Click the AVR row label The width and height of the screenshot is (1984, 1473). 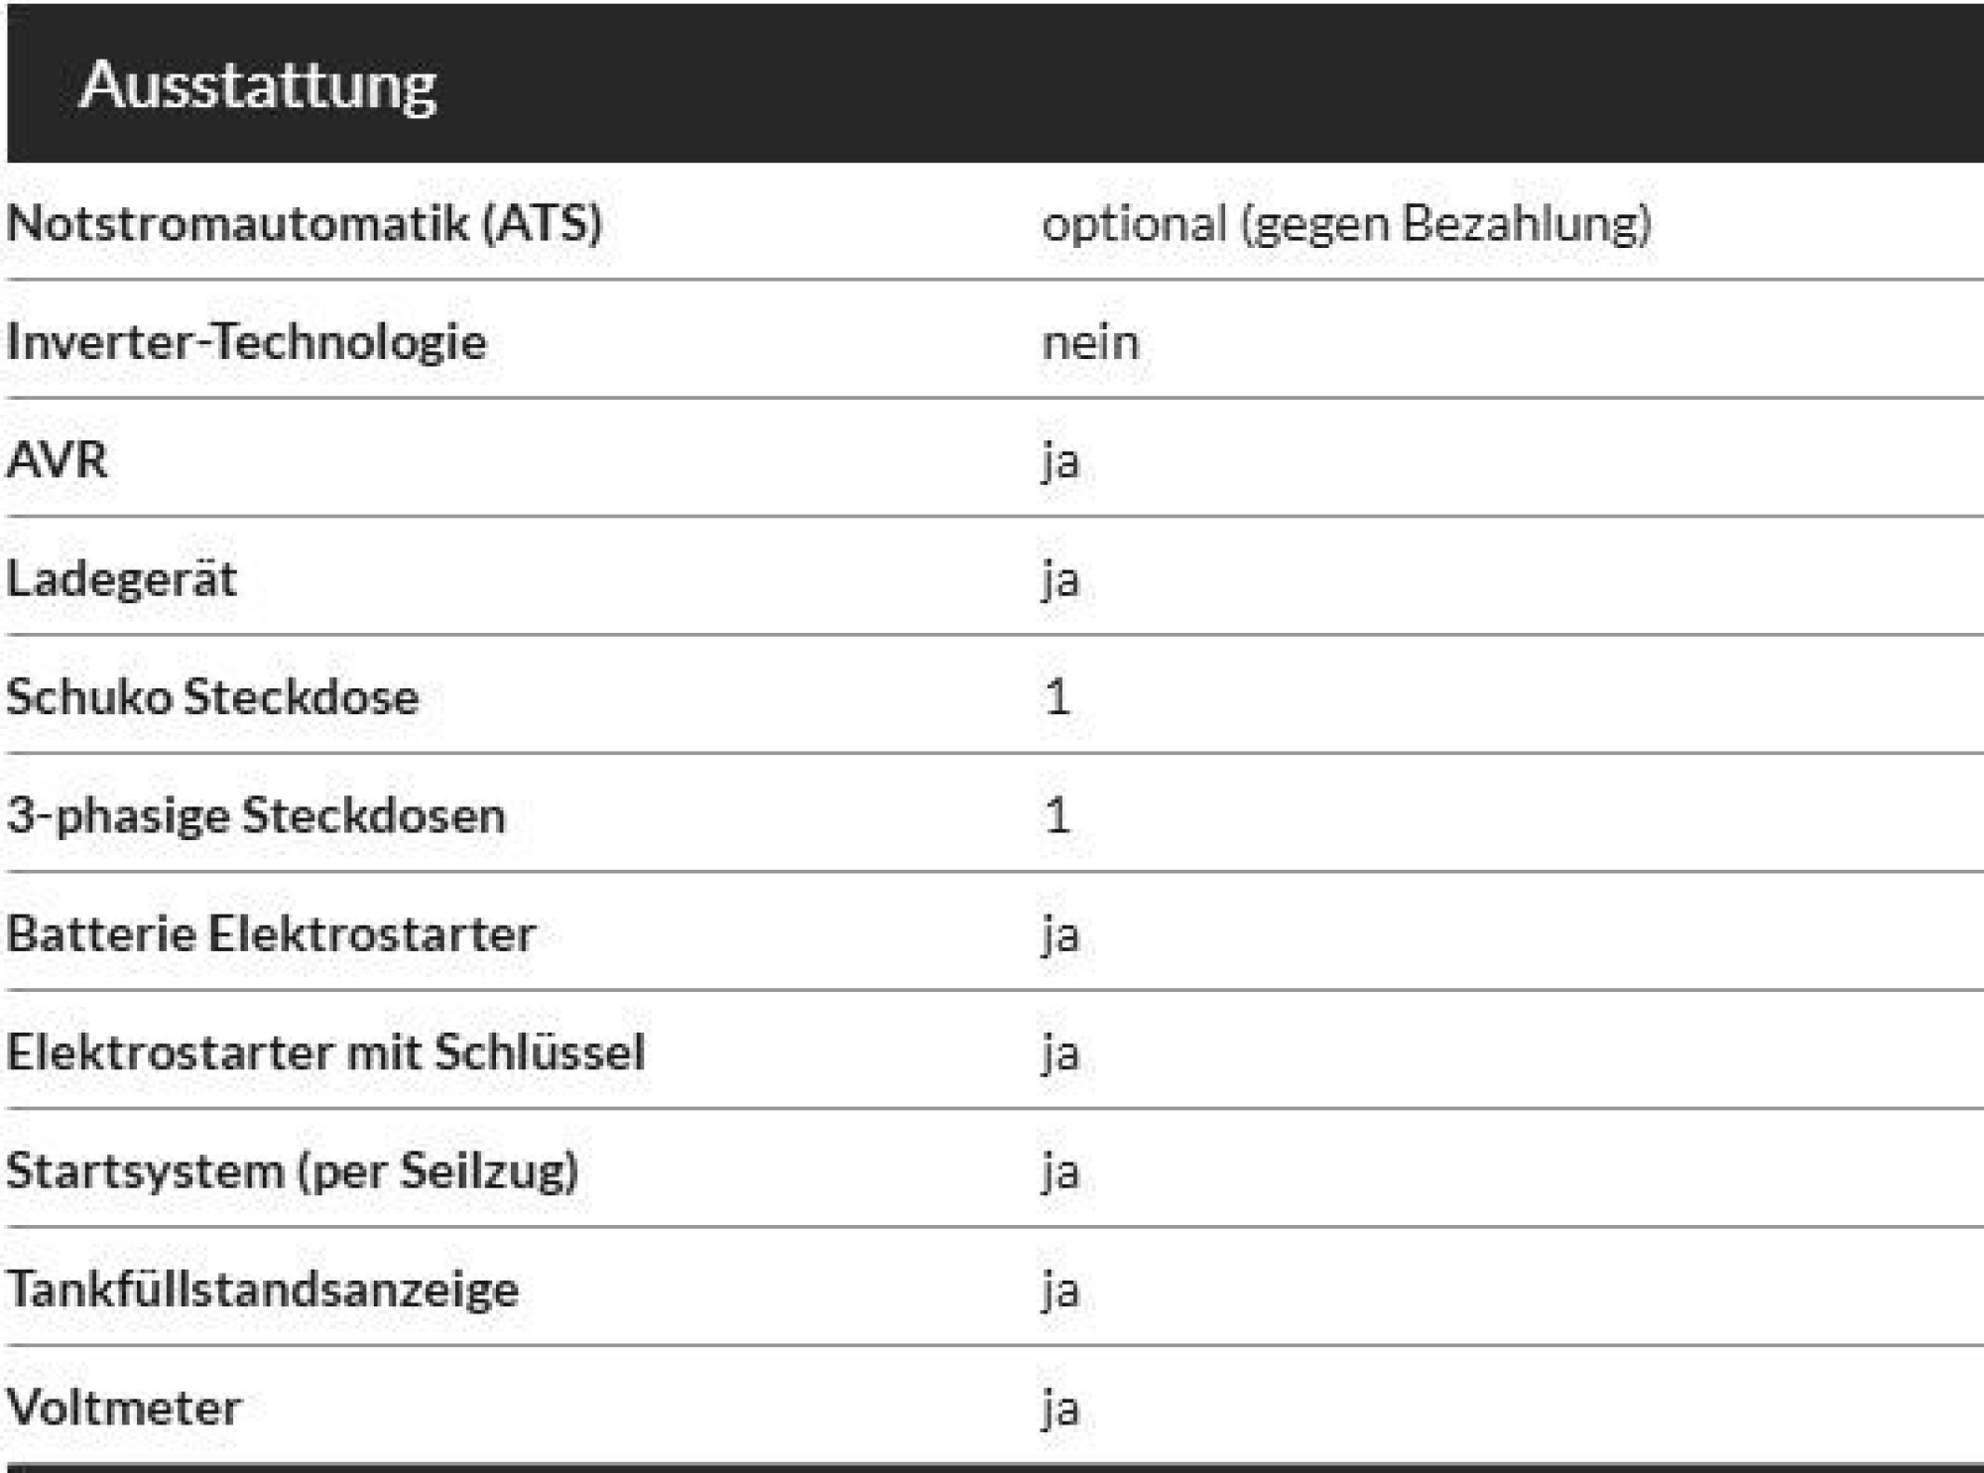(x=57, y=460)
